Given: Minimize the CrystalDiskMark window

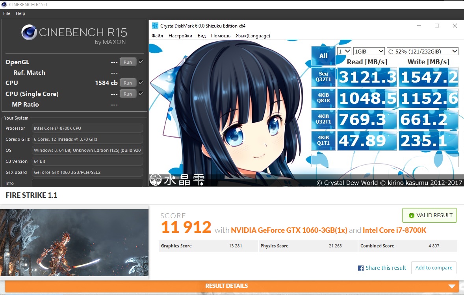Looking at the screenshot, I should point(419,26).
